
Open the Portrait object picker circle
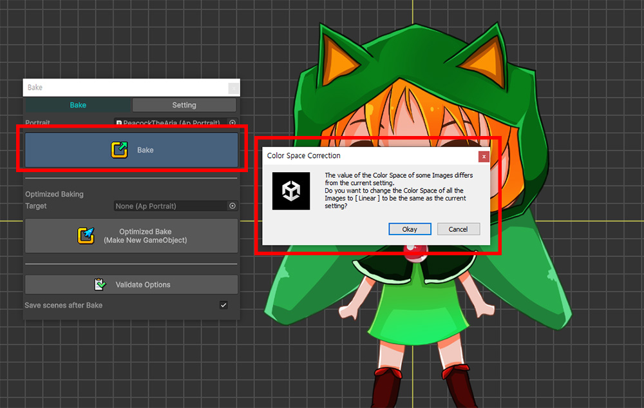(232, 122)
